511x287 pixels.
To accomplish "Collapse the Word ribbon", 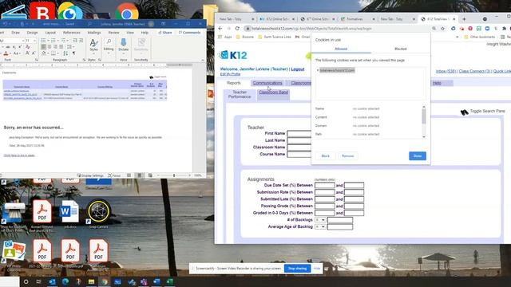I will point(202,61).
